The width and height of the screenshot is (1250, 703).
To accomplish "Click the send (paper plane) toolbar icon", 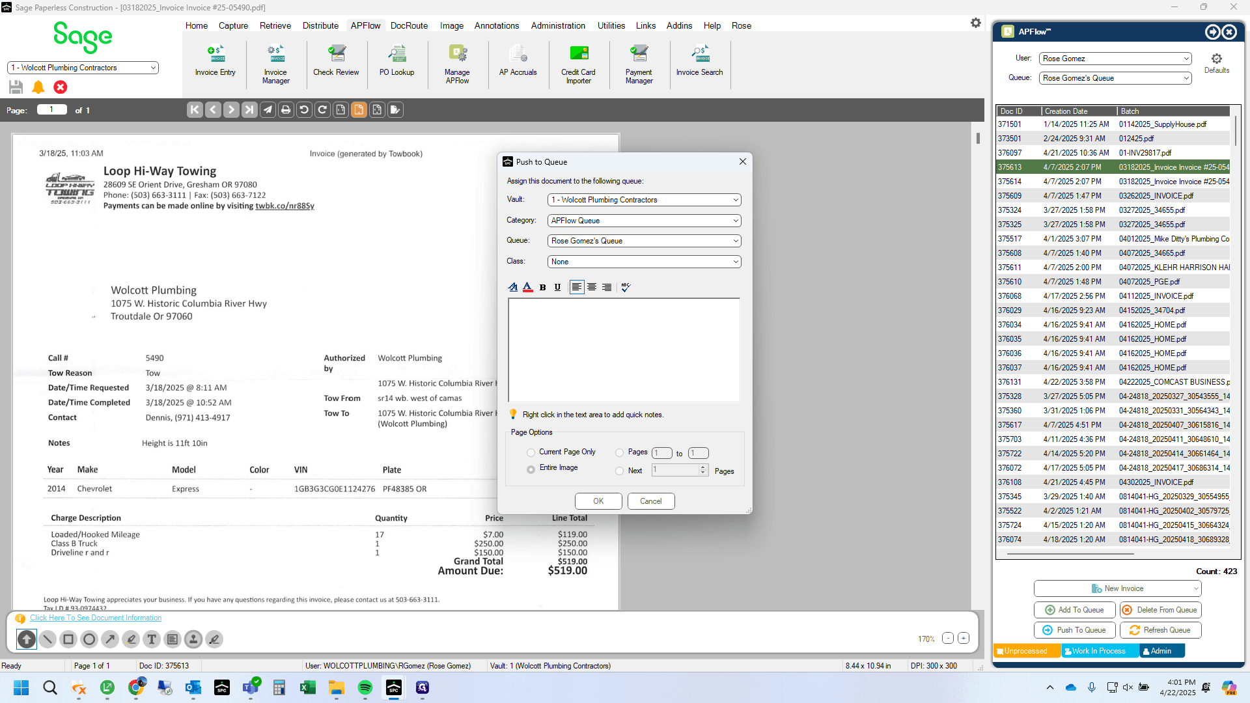I will click(268, 110).
